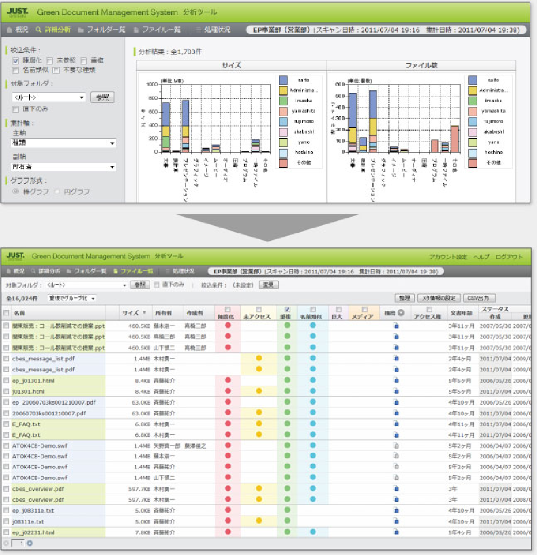Image resolution: width=537 pixels, height=555 pixels.
Task: Click ログアウト in the header
Action: 509,257
